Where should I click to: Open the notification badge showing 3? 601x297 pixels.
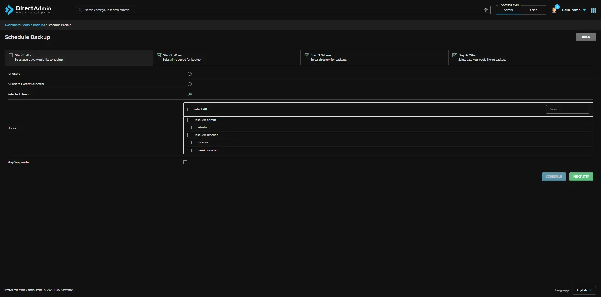pyautogui.click(x=557, y=7)
